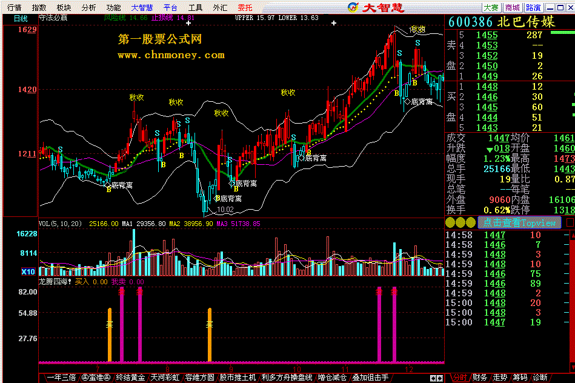
Task: Click the UPPER 15.97 LOWER 13.63 readout
Action: [276, 18]
